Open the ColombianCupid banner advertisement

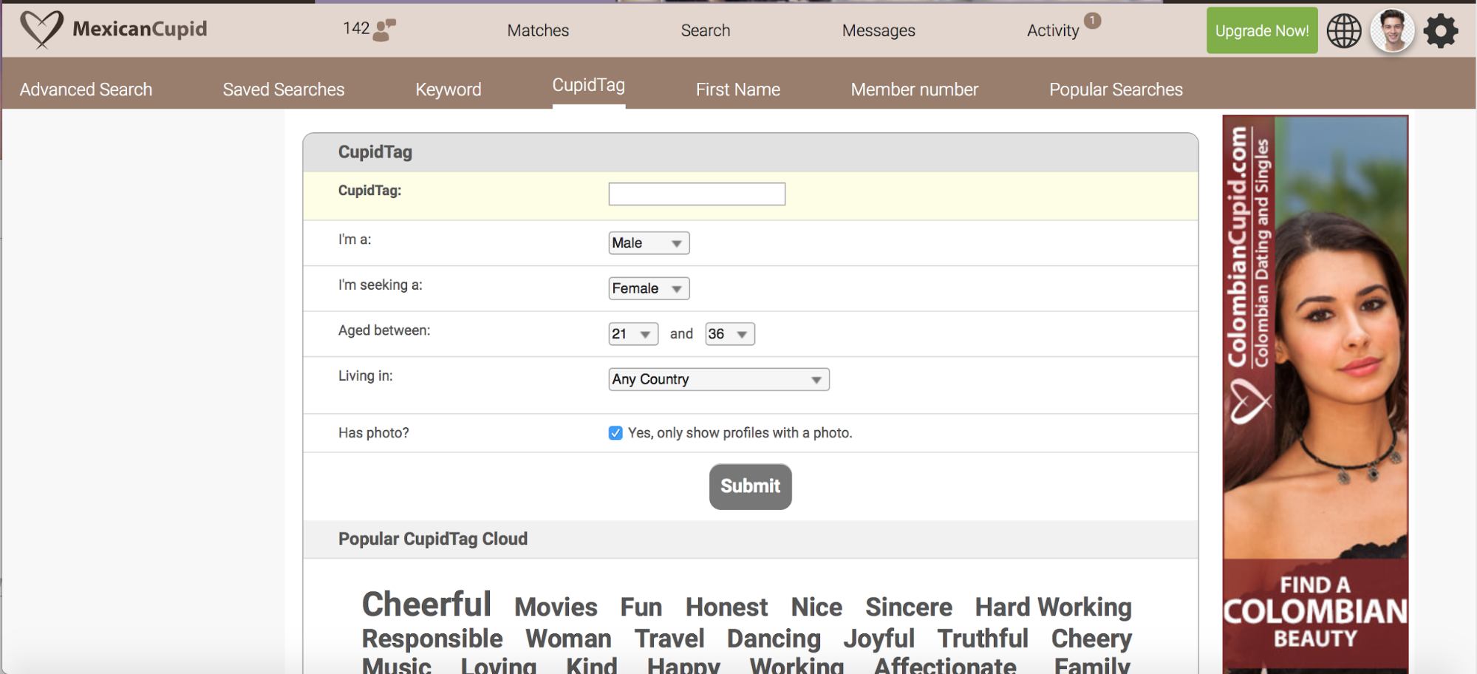click(1315, 394)
